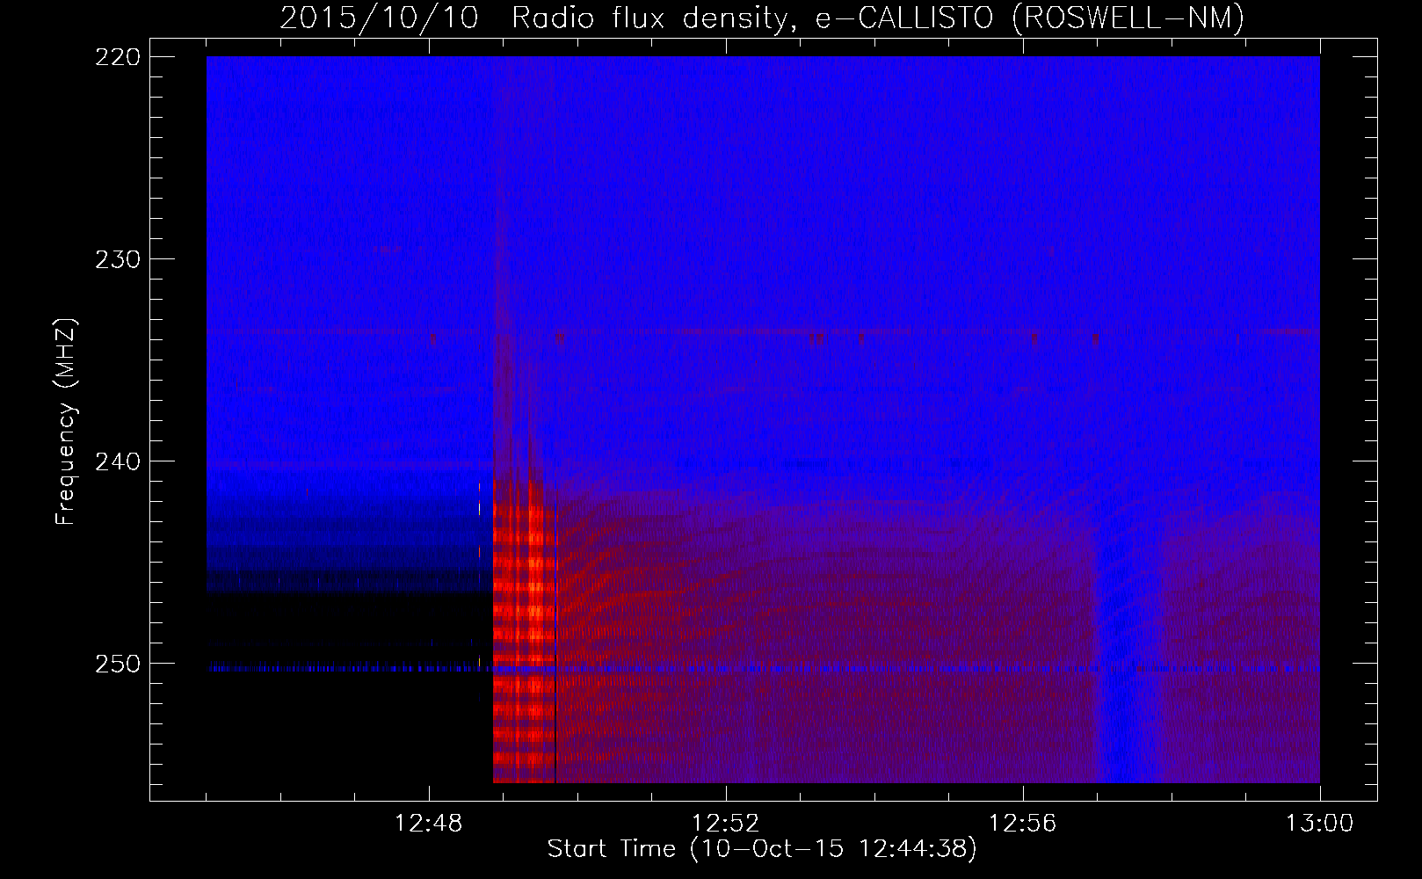Click the 220 frequency tick label
This screenshot has height=879, width=1422.
coord(117,57)
